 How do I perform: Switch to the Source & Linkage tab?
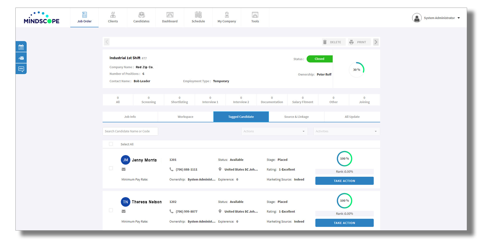pos(296,117)
